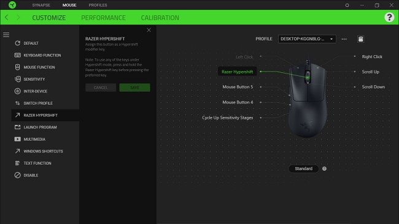Click the SAVE button
This screenshot has height=224, width=399.
[134, 88]
